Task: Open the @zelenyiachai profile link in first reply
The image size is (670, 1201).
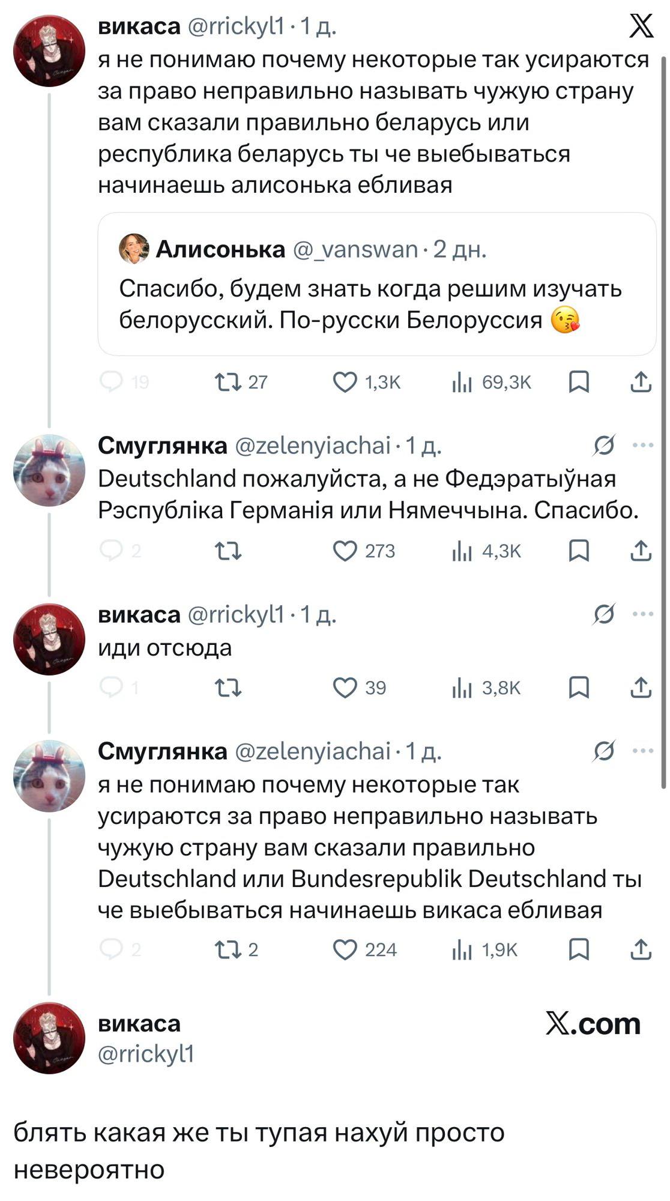Action: [312, 446]
